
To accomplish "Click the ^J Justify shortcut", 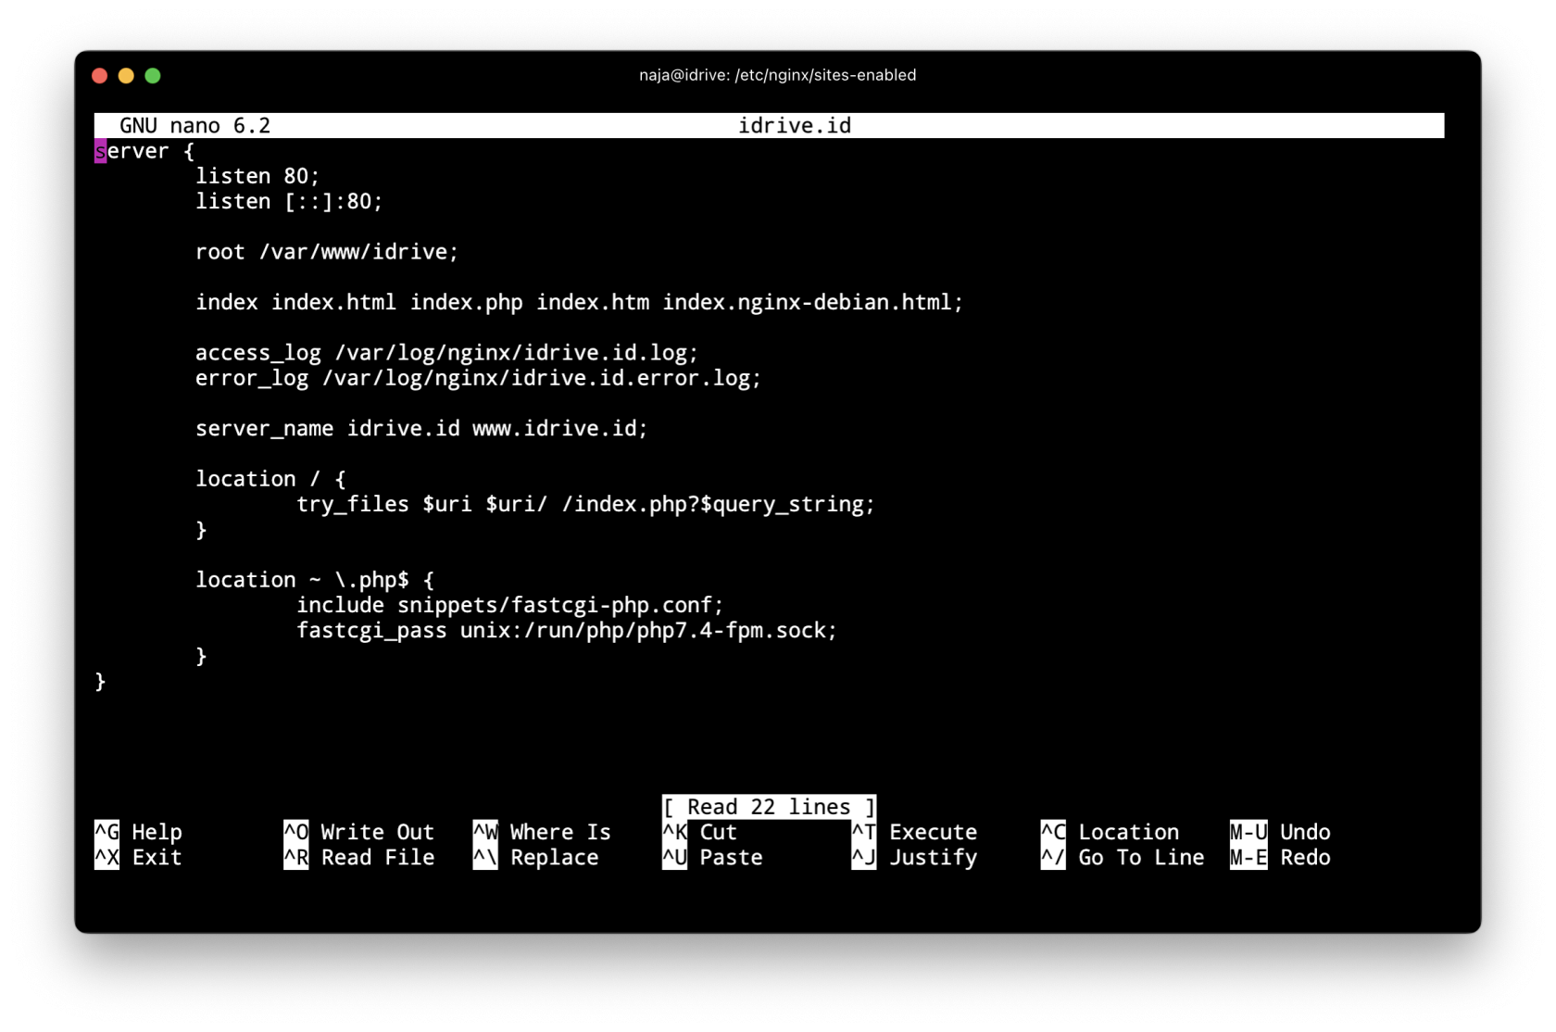I will (914, 857).
